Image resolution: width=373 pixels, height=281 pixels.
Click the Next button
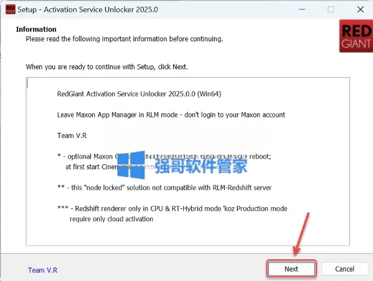pos(291,269)
